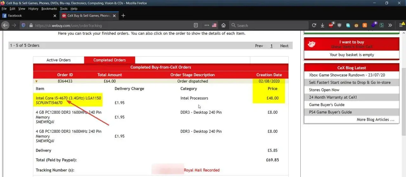Open the Bookmarks menu
This screenshot has width=406, height=177.
coord(49,9)
